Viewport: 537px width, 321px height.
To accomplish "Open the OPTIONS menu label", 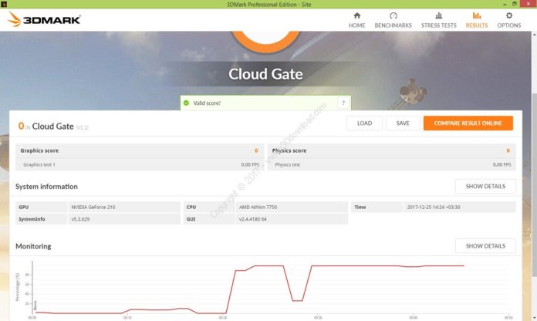I will [509, 25].
